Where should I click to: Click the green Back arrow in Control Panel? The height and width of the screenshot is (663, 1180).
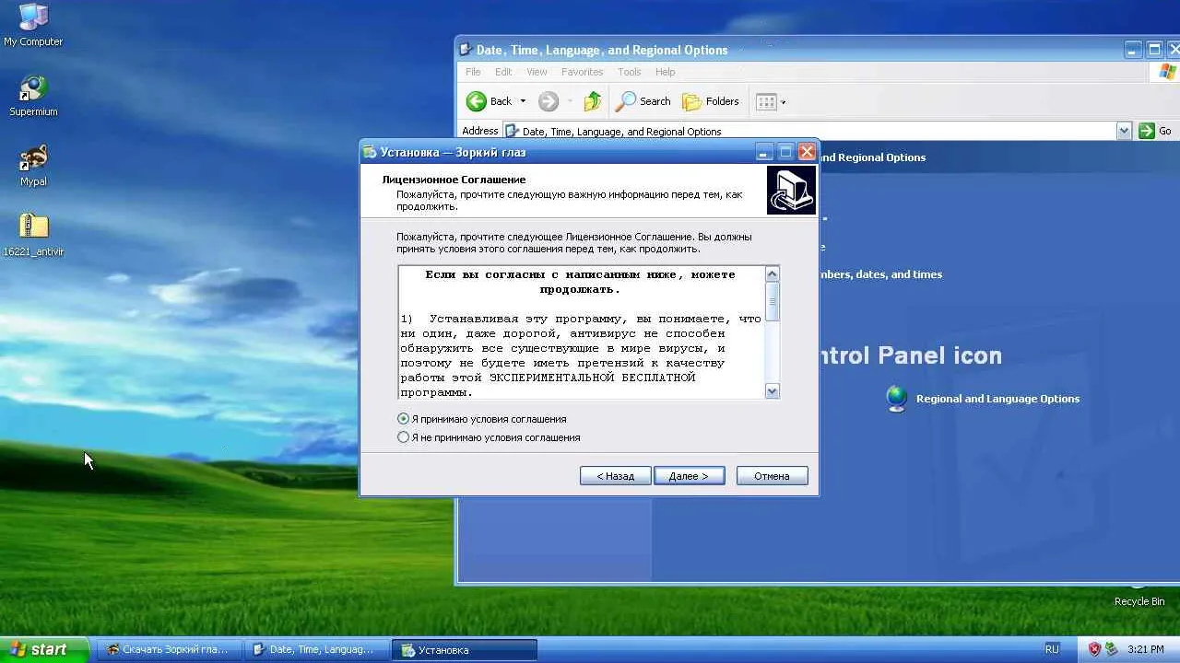coord(477,101)
